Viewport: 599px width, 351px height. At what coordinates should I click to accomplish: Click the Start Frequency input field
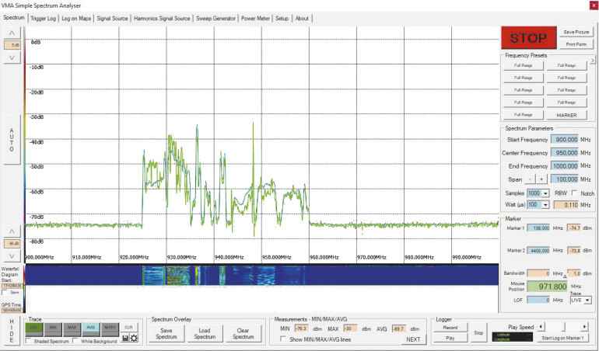click(563, 140)
